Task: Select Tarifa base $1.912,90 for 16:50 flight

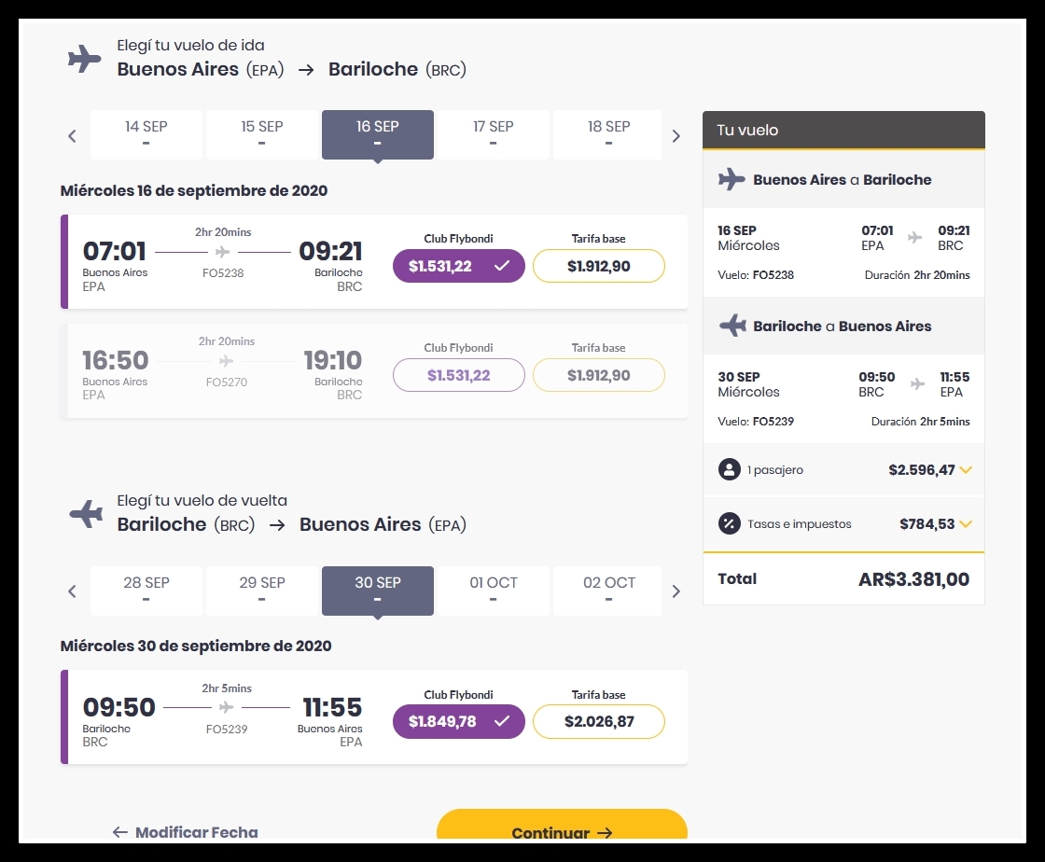Action: coord(598,375)
